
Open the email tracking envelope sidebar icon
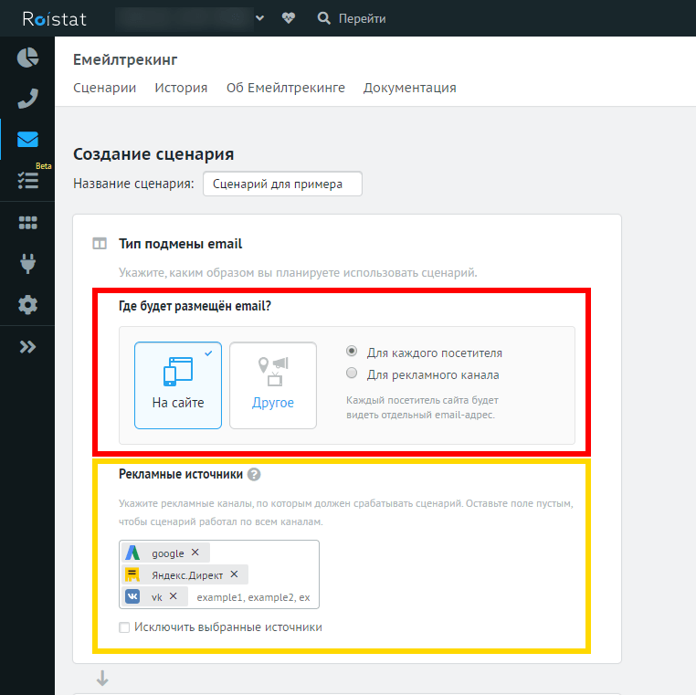(x=27, y=140)
